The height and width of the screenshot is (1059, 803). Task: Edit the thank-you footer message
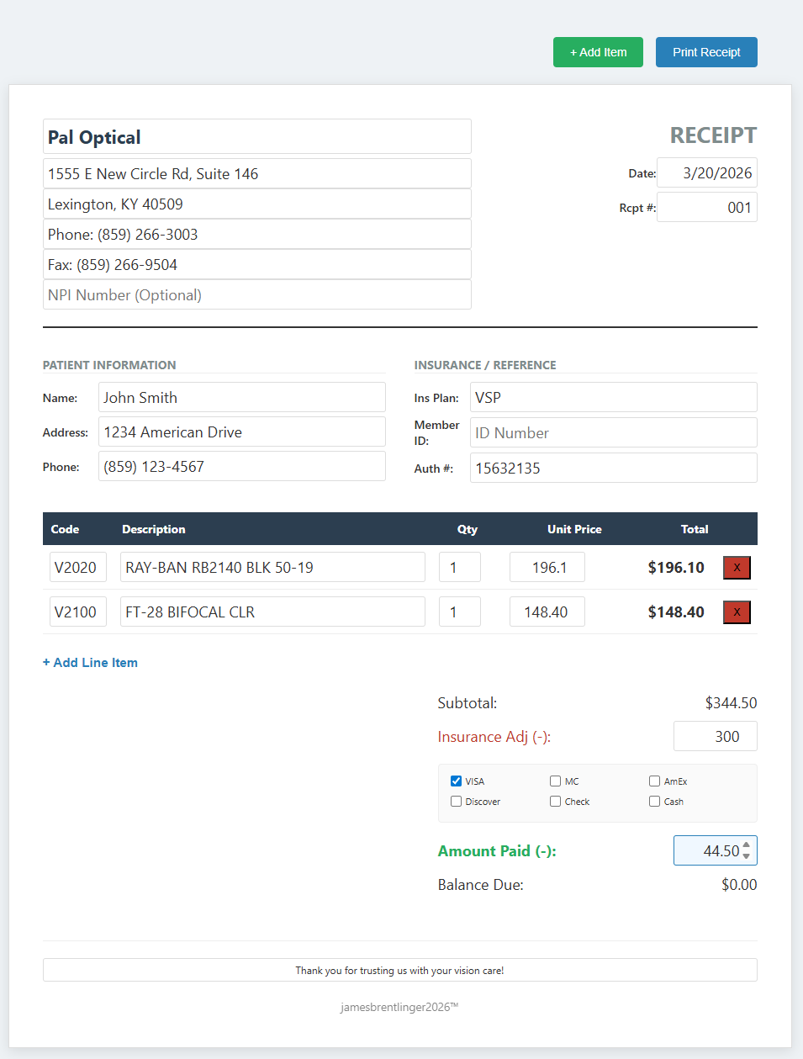[x=399, y=971]
